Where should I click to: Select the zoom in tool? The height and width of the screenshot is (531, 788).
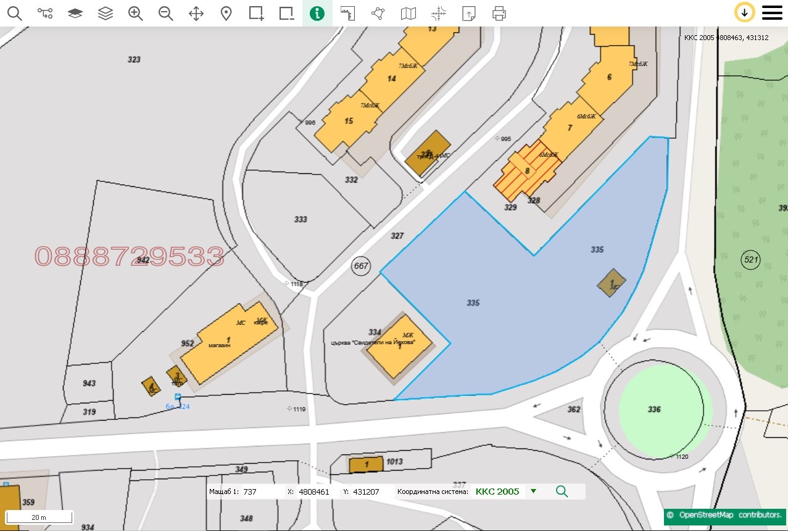coord(136,12)
